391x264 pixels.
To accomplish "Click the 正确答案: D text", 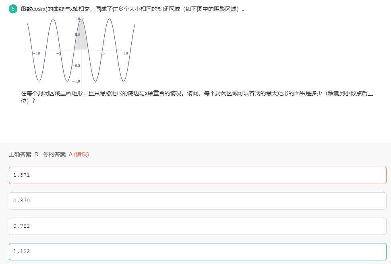I will (x=24, y=154).
